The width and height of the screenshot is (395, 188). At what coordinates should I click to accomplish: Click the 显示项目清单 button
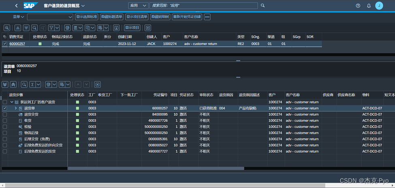[137, 17]
